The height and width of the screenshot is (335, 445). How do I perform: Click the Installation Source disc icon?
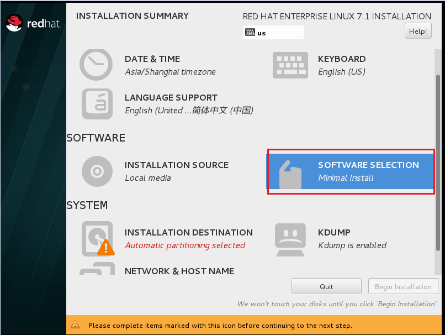click(97, 171)
